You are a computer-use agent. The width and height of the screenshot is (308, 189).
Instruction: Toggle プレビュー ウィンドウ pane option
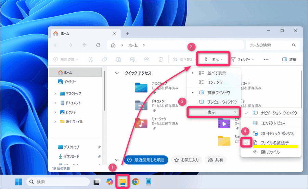coord(214,102)
